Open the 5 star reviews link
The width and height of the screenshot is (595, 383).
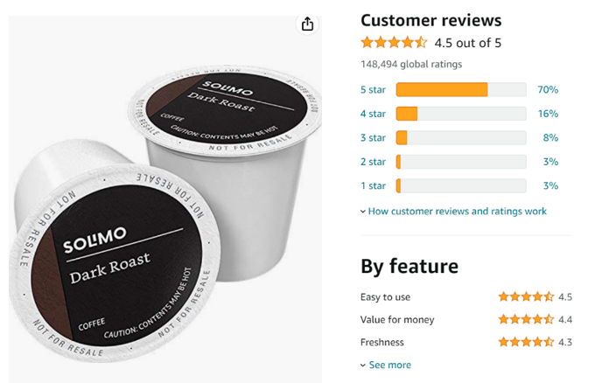click(x=373, y=90)
